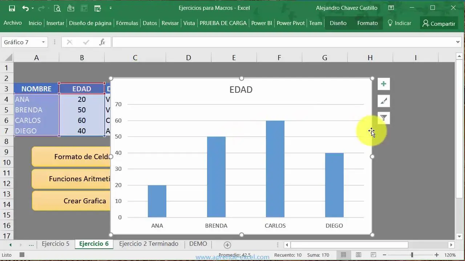Click the Undo arrow icon
Viewport: 465px width, 261px height.
25,8
